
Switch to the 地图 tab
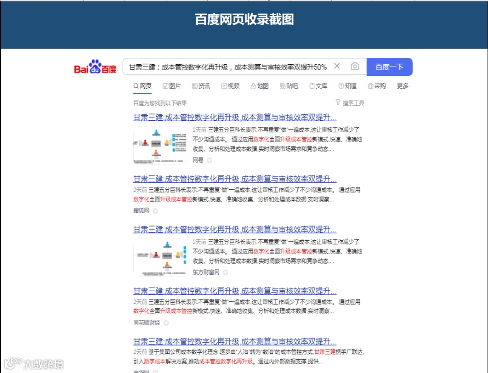[x=260, y=86]
